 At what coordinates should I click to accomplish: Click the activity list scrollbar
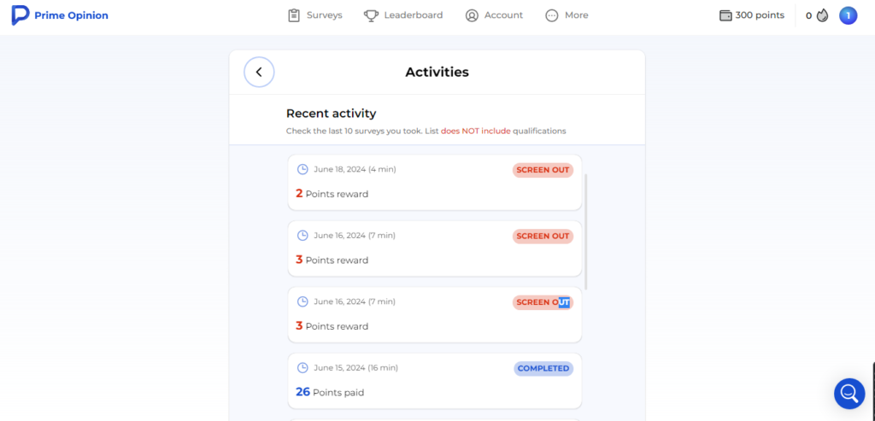586,231
